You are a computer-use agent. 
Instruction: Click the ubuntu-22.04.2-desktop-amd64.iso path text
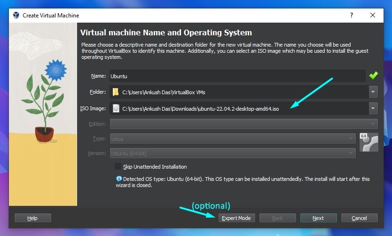tap(201, 109)
